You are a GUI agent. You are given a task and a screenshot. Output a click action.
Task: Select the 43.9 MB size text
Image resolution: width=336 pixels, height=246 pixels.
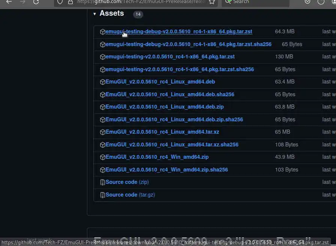click(285, 157)
